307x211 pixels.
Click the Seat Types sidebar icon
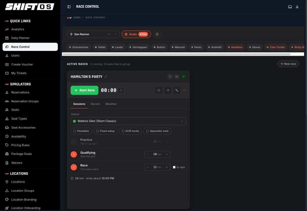pyautogui.click(x=7, y=119)
